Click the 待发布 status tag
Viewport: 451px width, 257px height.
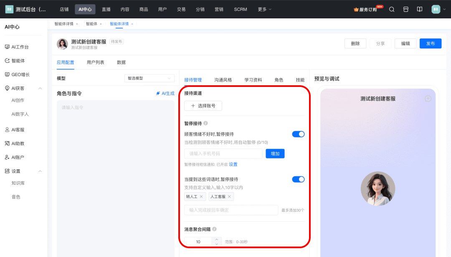(x=117, y=42)
